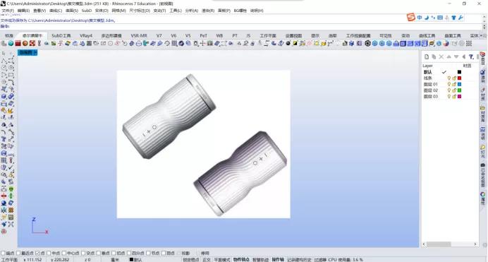Open Sogou skin shirt icon

[453, 18]
